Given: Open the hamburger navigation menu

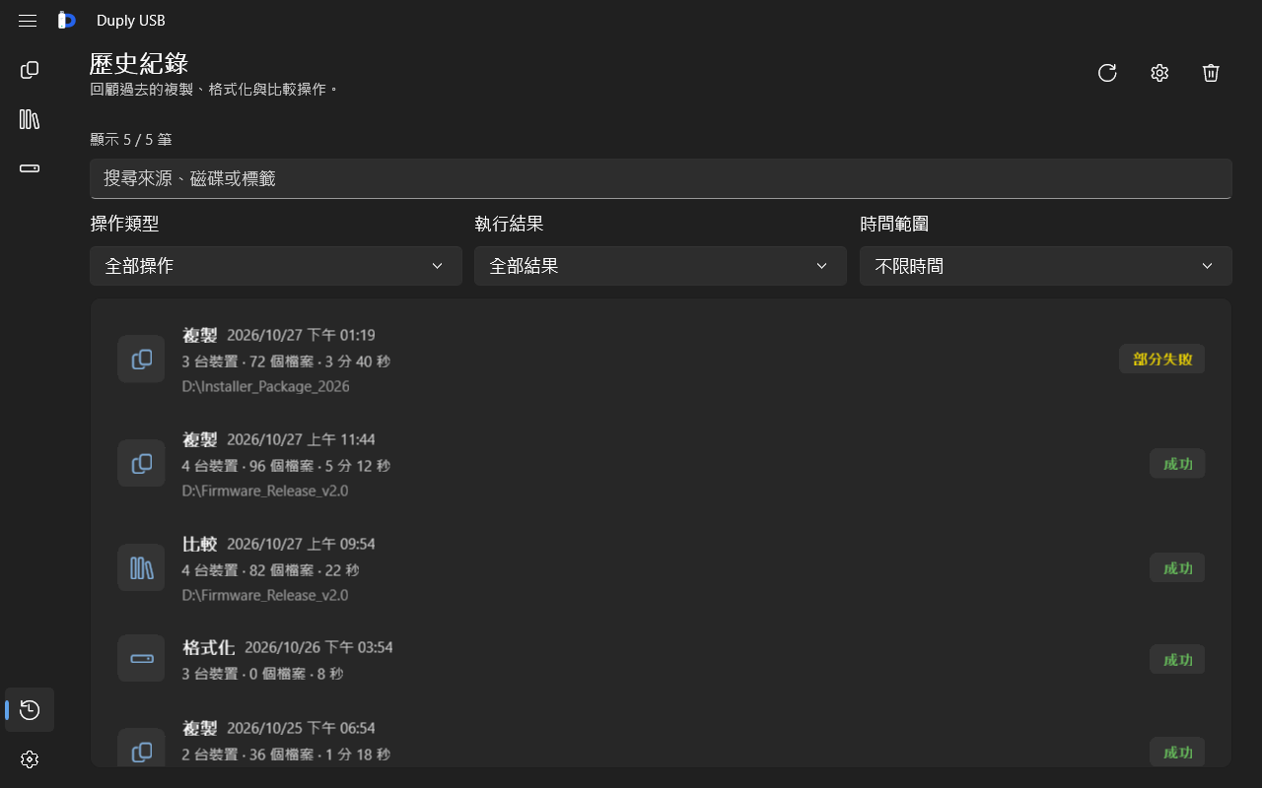Looking at the screenshot, I should (28, 21).
